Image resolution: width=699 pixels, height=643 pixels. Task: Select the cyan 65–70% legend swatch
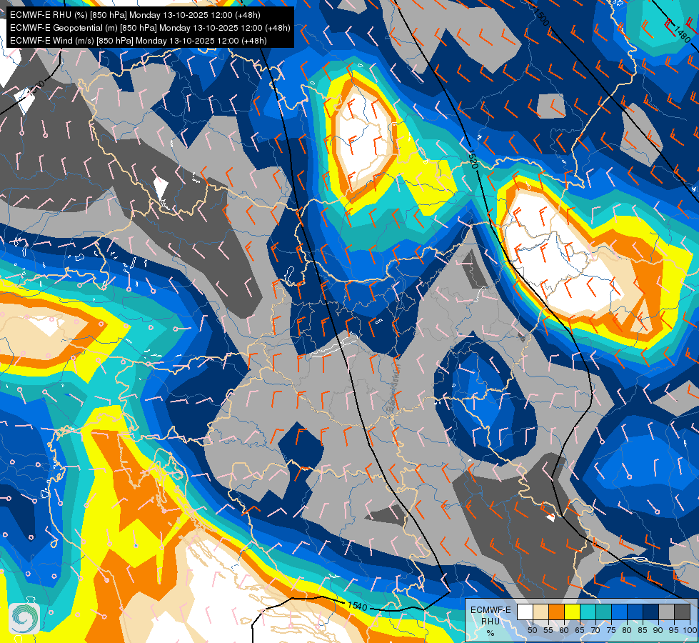click(x=588, y=612)
